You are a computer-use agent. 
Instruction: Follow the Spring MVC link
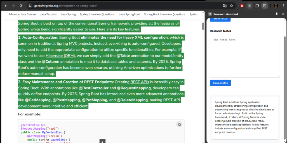click(67, 44)
